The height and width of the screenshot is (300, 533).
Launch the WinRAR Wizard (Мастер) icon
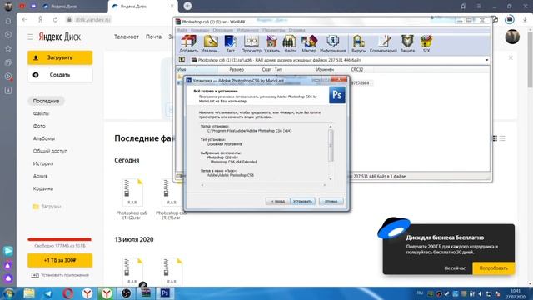(x=309, y=44)
